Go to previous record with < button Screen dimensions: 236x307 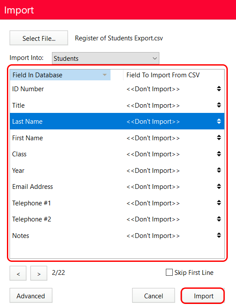(x=18, y=273)
